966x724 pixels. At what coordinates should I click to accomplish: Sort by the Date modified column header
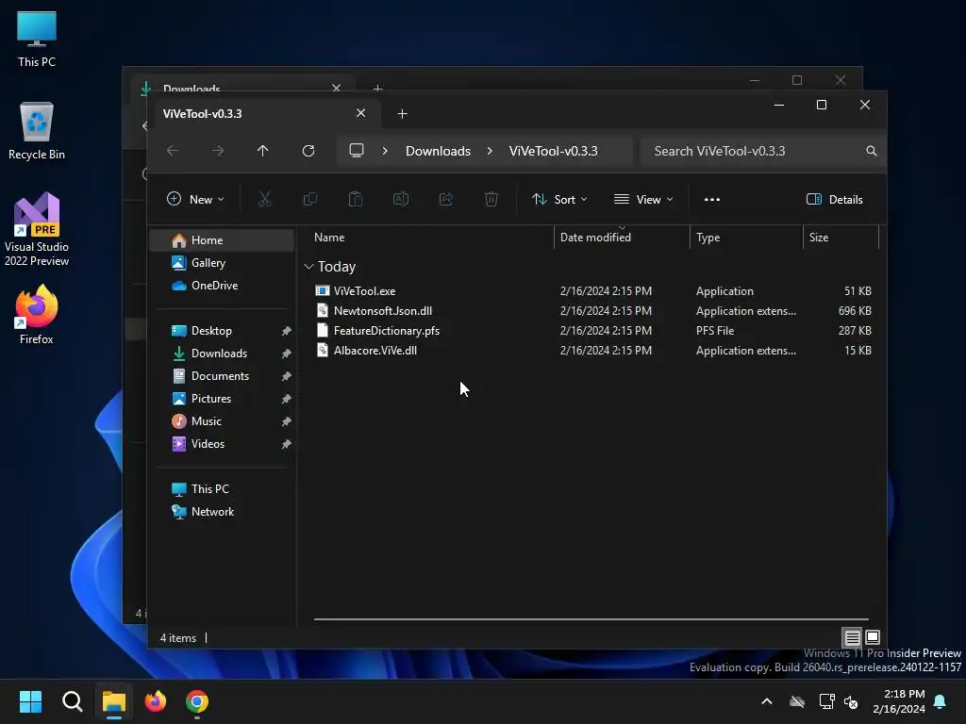(622, 237)
